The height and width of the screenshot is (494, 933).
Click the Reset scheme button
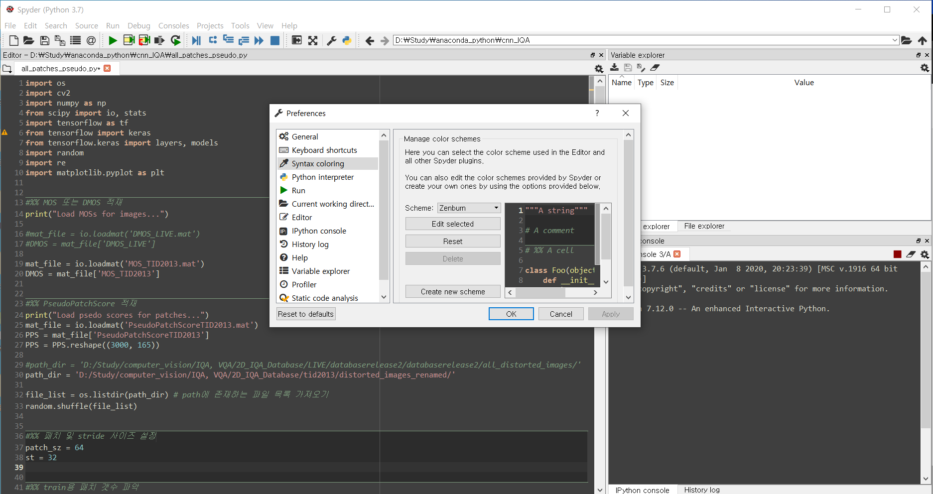453,242
